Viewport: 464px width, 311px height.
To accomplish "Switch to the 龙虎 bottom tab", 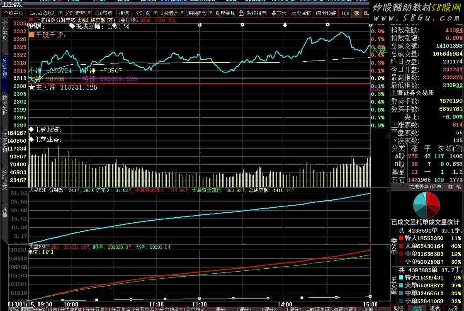I will [417, 309].
